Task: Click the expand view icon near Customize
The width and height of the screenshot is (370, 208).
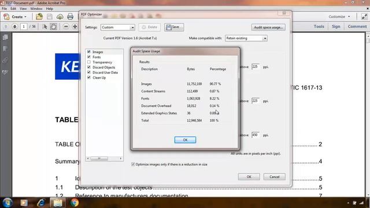Action: tap(365, 17)
